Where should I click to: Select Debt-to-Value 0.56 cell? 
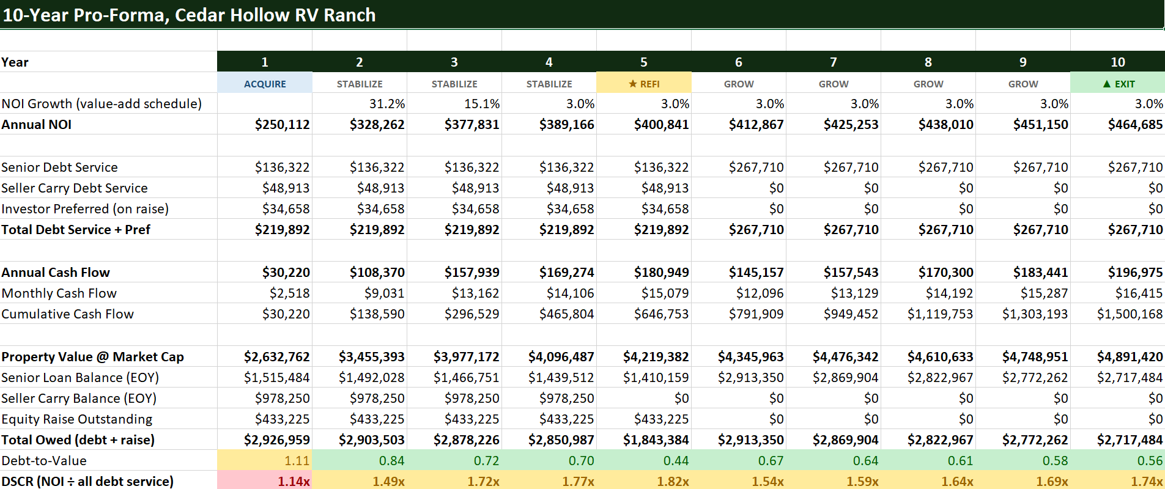tap(1118, 461)
